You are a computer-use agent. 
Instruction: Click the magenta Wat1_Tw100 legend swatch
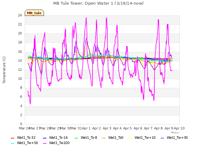coord(45,143)
